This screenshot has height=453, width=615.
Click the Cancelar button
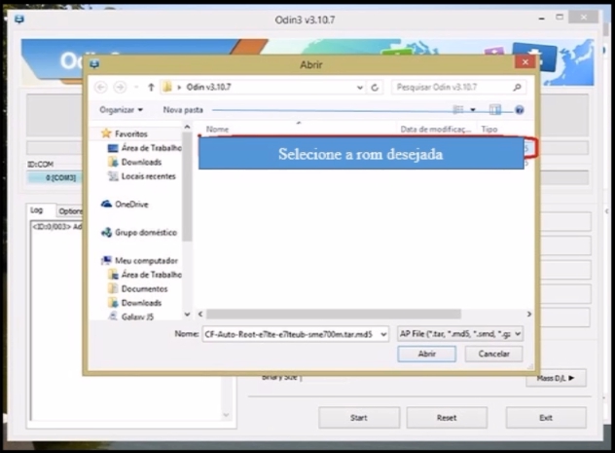coord(493,354)
